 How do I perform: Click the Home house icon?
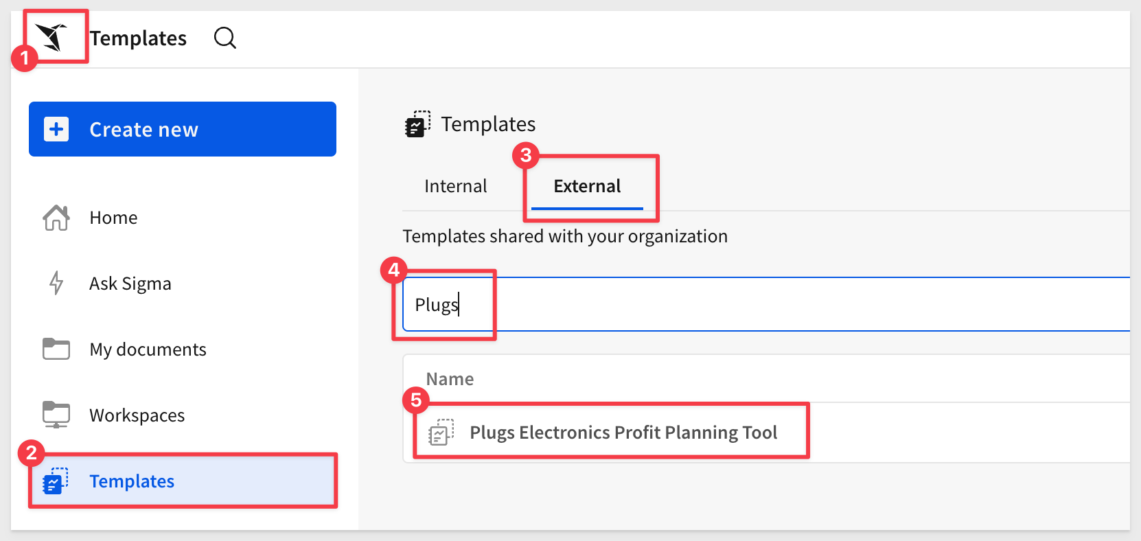pos(56,218)
